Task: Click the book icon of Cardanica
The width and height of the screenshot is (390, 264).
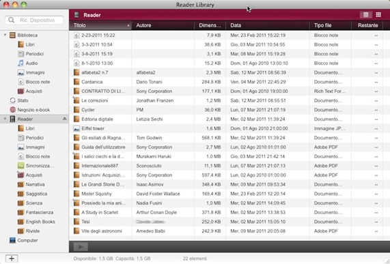Action: 76,82
